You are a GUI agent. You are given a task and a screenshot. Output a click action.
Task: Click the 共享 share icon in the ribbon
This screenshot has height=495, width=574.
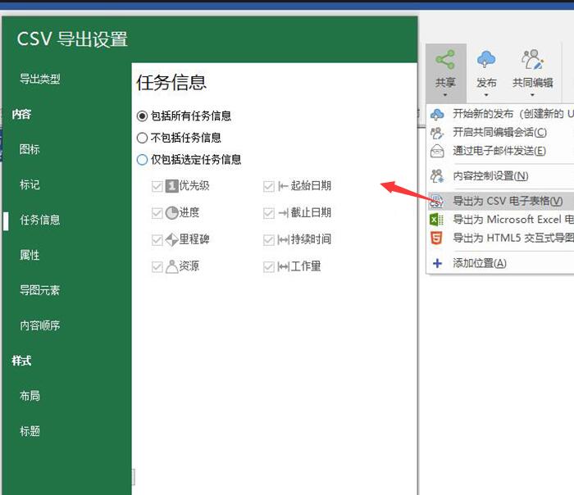coord(445,60)
